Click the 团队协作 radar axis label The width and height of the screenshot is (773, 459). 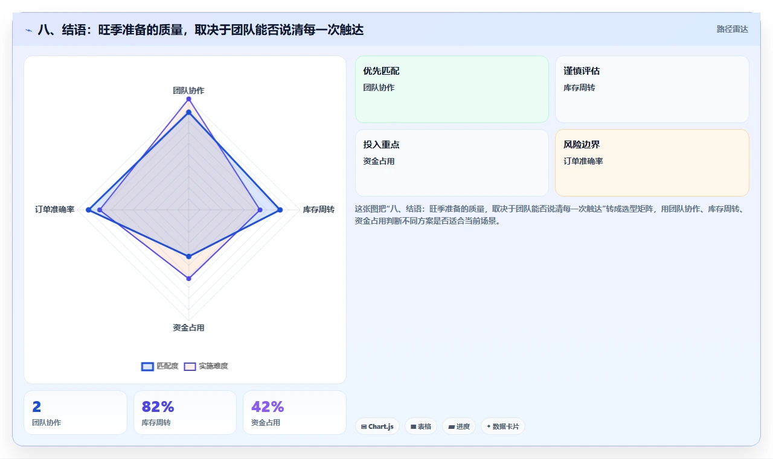188,90
